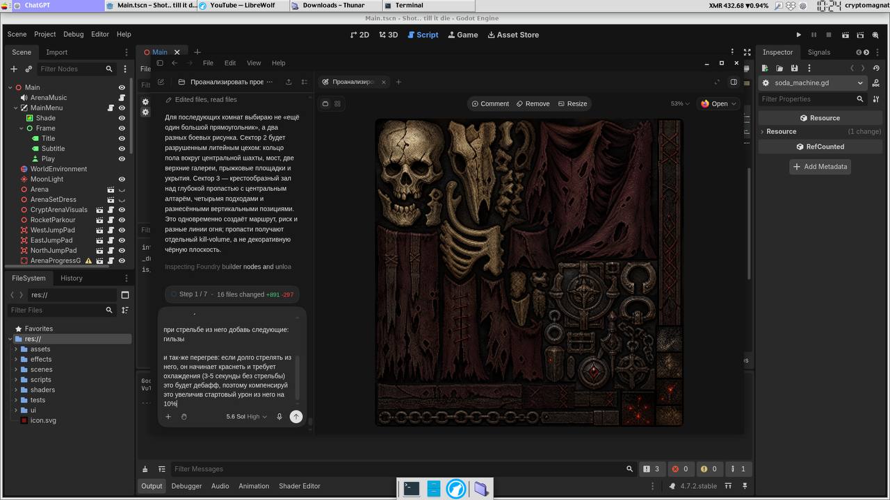
Task: Add attachment with plus in composer
Action: (168, 417)
